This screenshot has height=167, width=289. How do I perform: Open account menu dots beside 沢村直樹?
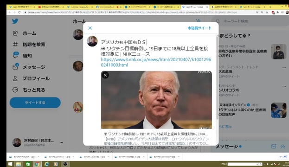(61, 142)
